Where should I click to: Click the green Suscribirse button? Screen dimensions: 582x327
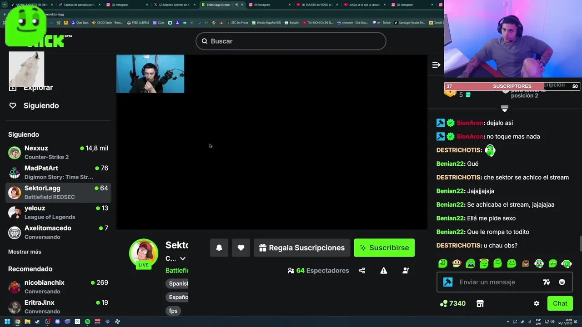click(384, 248)
